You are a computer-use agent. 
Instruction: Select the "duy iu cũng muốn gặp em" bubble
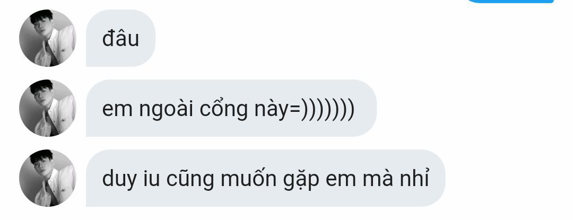pyautogui.click(x=266, y=178)
